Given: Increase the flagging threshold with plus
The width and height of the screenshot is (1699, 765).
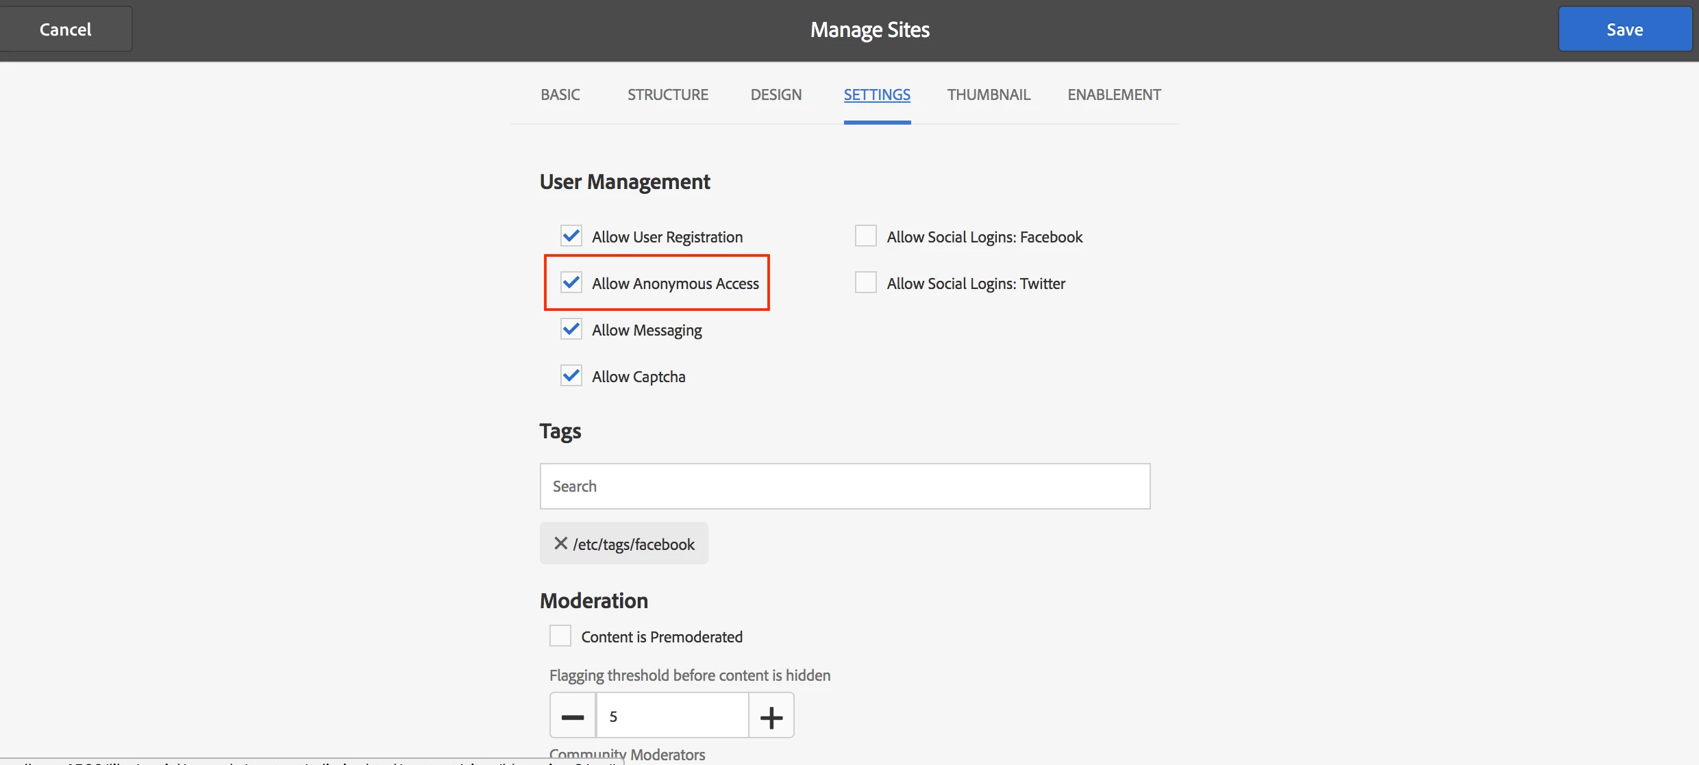Looking at the screenshot, I should [x=771, y=716].
